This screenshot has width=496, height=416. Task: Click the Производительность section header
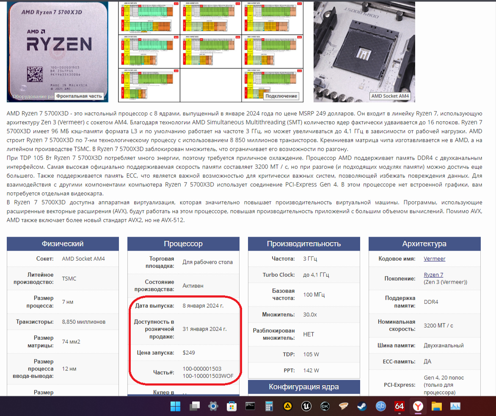(304, 244)
